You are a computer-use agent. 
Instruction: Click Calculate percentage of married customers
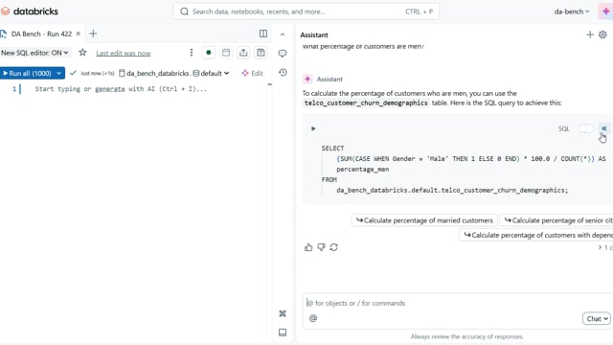424,220
